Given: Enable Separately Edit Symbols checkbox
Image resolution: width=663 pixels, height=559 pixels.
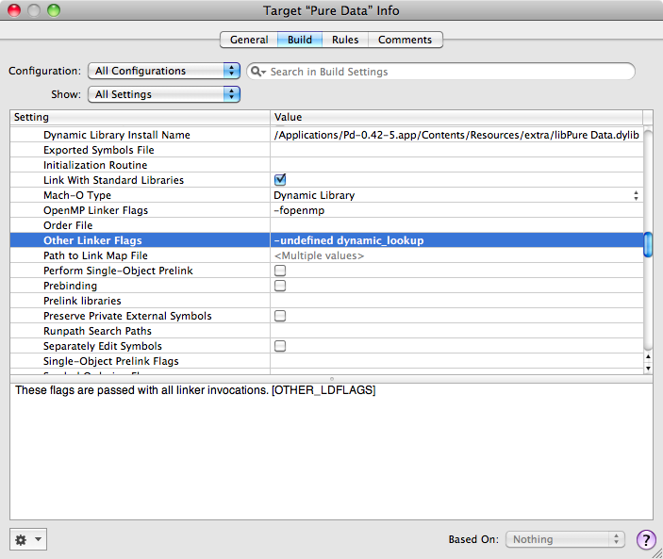Looking at the screenshot, I should click(280, 346).
